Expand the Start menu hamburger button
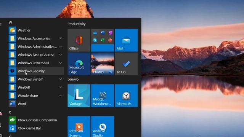Viewport: 244px width, 137px height. (1, 24)
